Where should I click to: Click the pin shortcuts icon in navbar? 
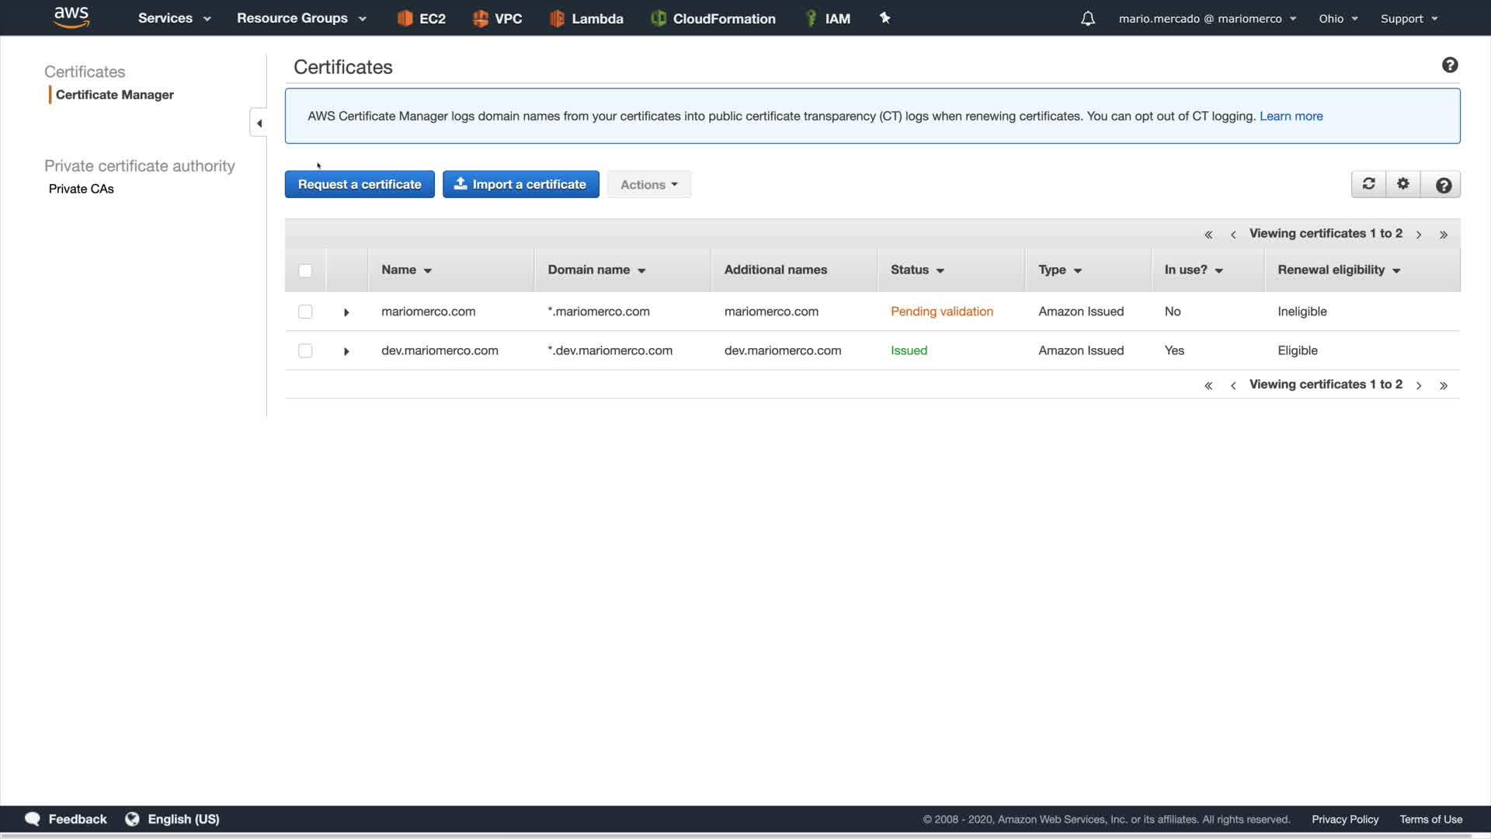[x=885, y=18]
